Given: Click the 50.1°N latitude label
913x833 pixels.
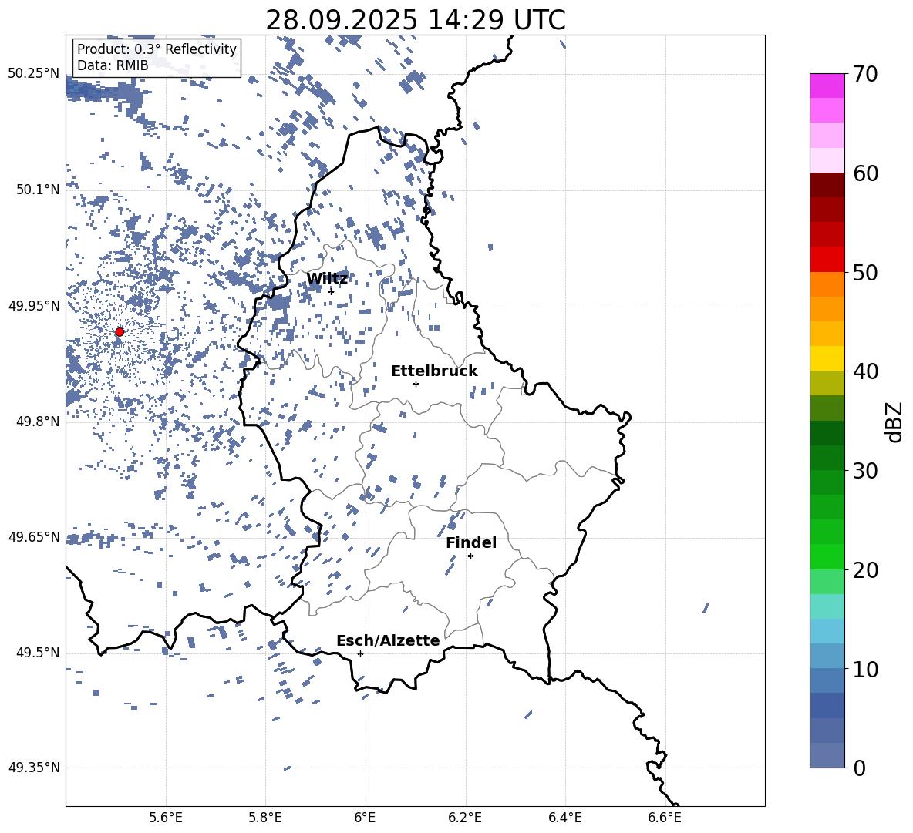Looking at the screenshot, I should (38, 190).
